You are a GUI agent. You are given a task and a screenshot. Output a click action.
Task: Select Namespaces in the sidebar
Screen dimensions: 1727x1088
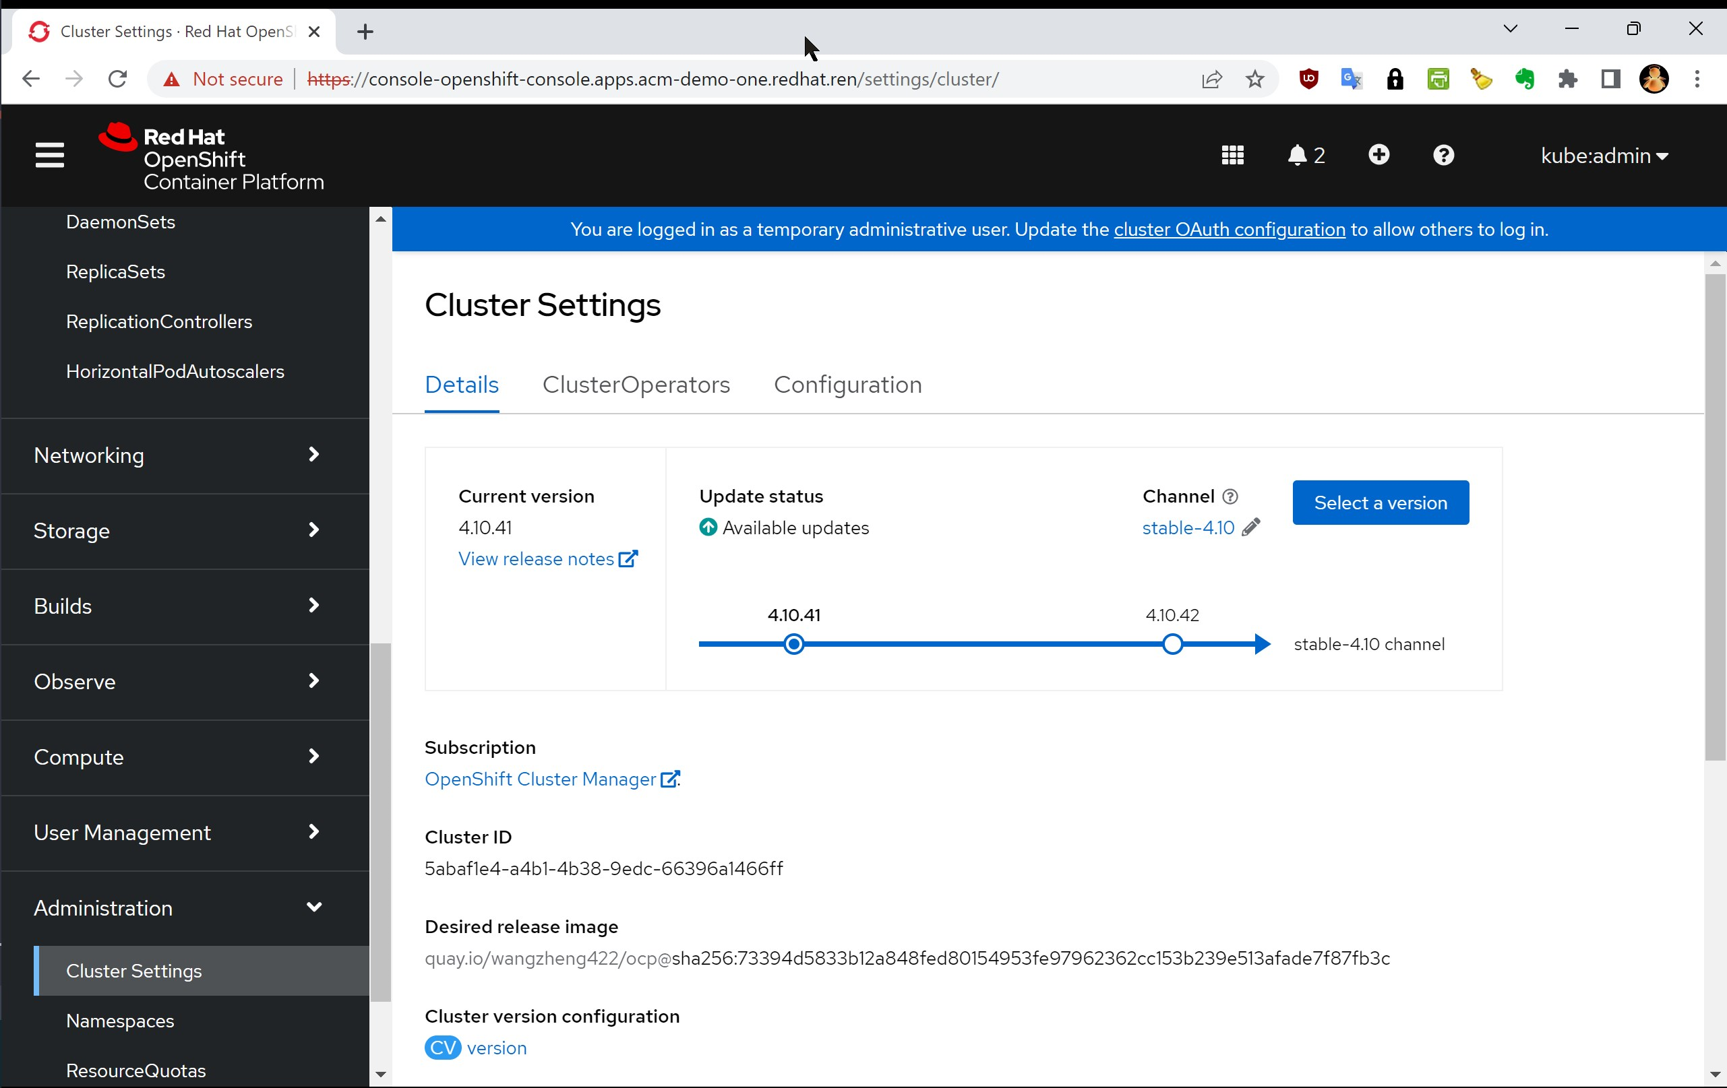pyautogui.click(x=120, y=1021)
